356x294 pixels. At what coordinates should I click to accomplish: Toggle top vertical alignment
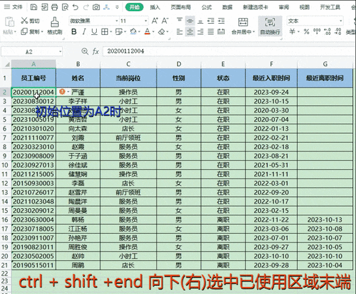(x=180, y=21)
